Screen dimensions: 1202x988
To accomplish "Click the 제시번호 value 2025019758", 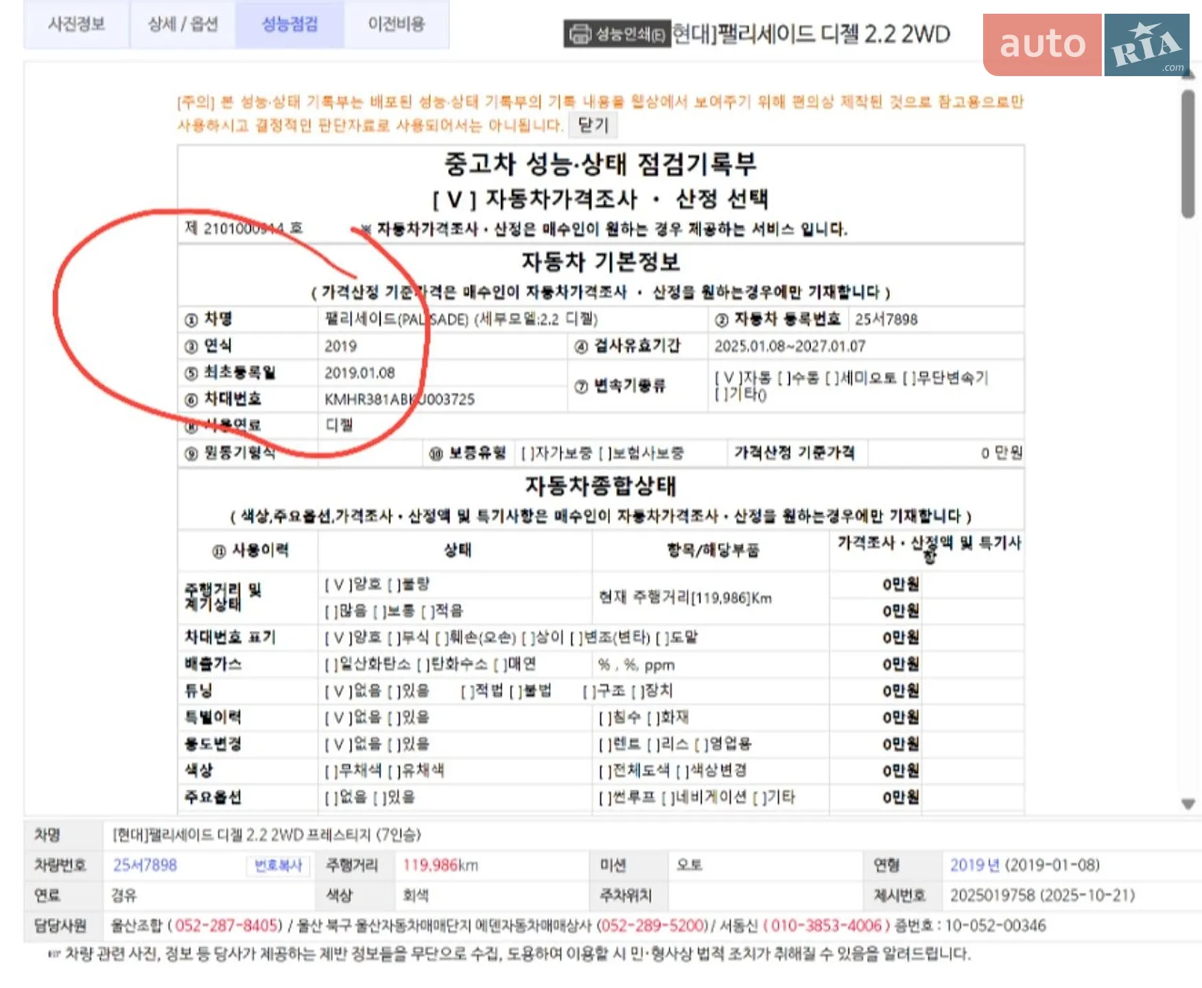I will click(x=992, y=895).
